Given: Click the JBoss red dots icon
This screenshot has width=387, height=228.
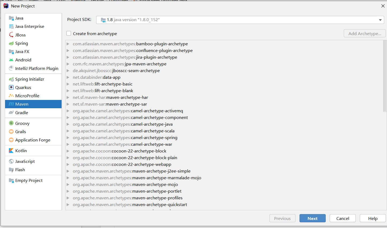Looking at the screenshot, I should pos(11,35).
